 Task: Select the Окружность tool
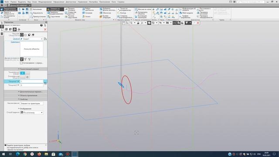[36, 13]
